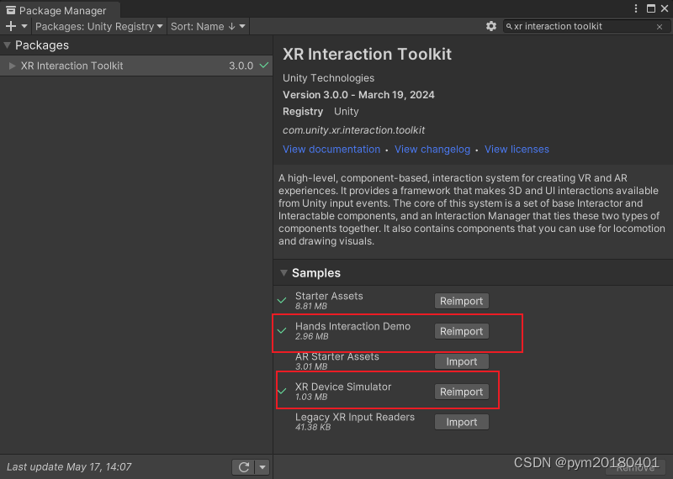Image resolution: width=673 pixels, height=479 pixels.
Task: Expand the XR Interaction Toolkit row arrow
Action: click(x=13, y=66)
